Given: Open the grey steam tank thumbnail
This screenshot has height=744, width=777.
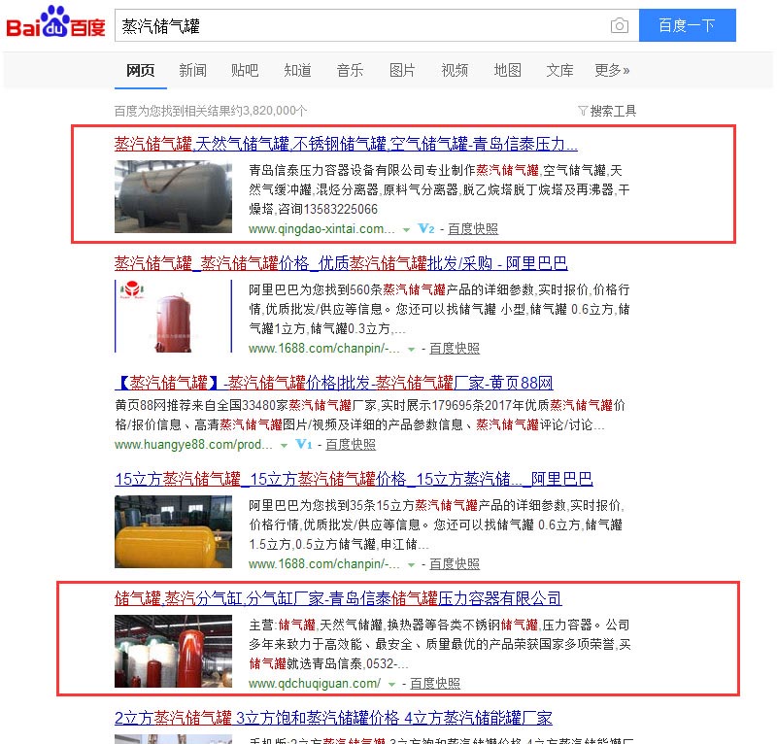Looking at the screenshot, I should (x=173, y=197).
